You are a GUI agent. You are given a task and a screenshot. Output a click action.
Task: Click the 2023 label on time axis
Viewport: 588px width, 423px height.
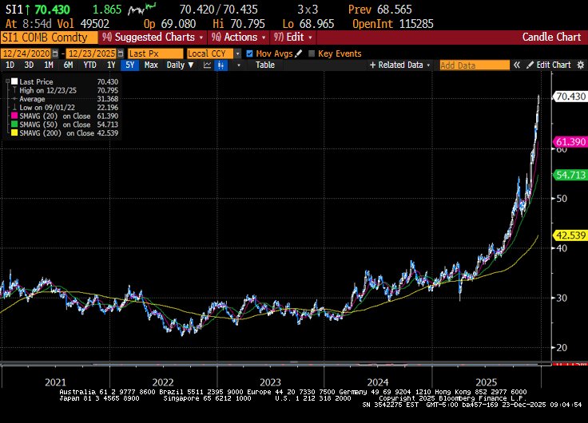(x=270, y=382)
